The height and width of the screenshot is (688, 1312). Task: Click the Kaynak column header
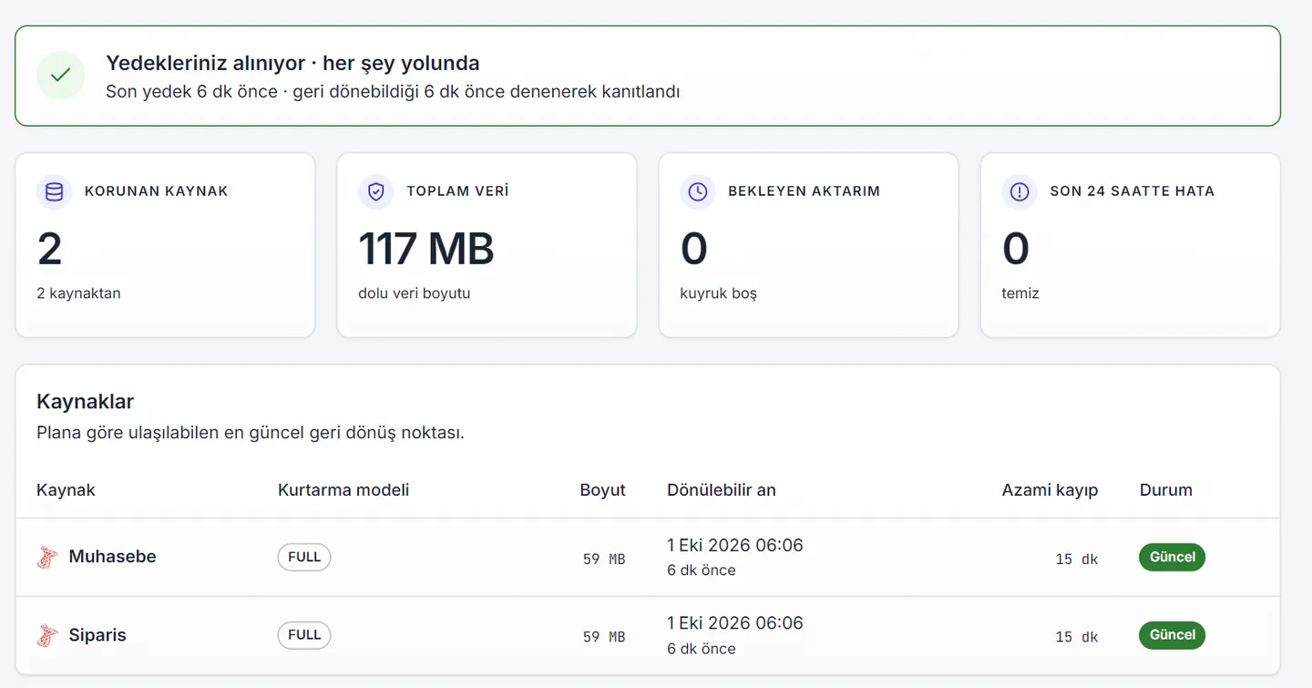pos(66,490)
